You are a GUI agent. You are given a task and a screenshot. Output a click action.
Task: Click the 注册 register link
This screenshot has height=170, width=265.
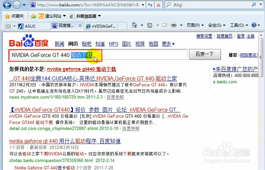pyautogui.click(x=250, y=36)
